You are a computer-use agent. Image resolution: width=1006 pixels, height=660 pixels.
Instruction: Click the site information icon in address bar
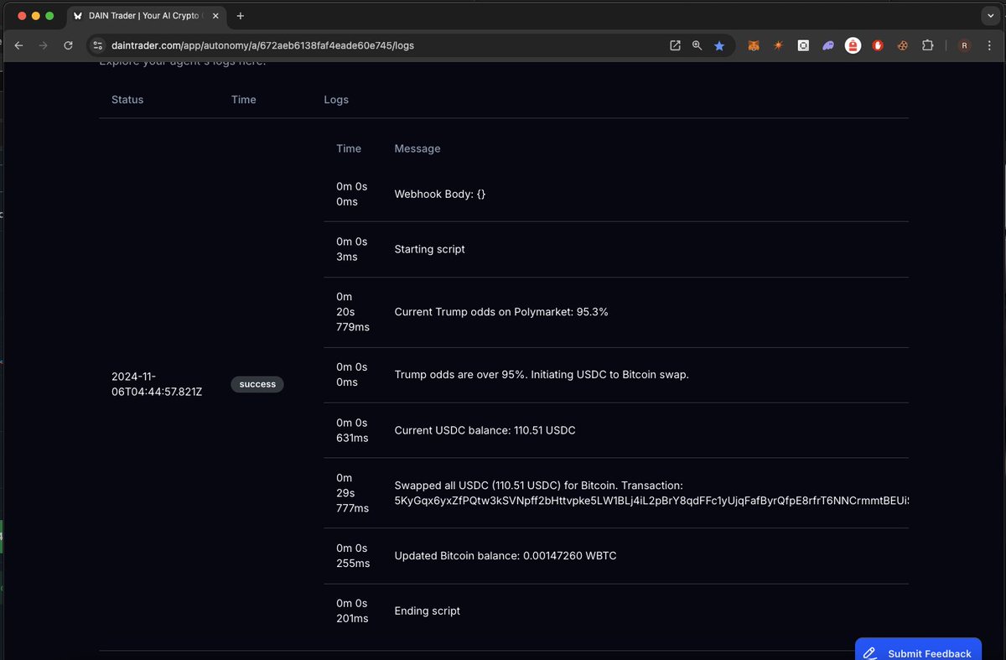[x=96, y=45]
